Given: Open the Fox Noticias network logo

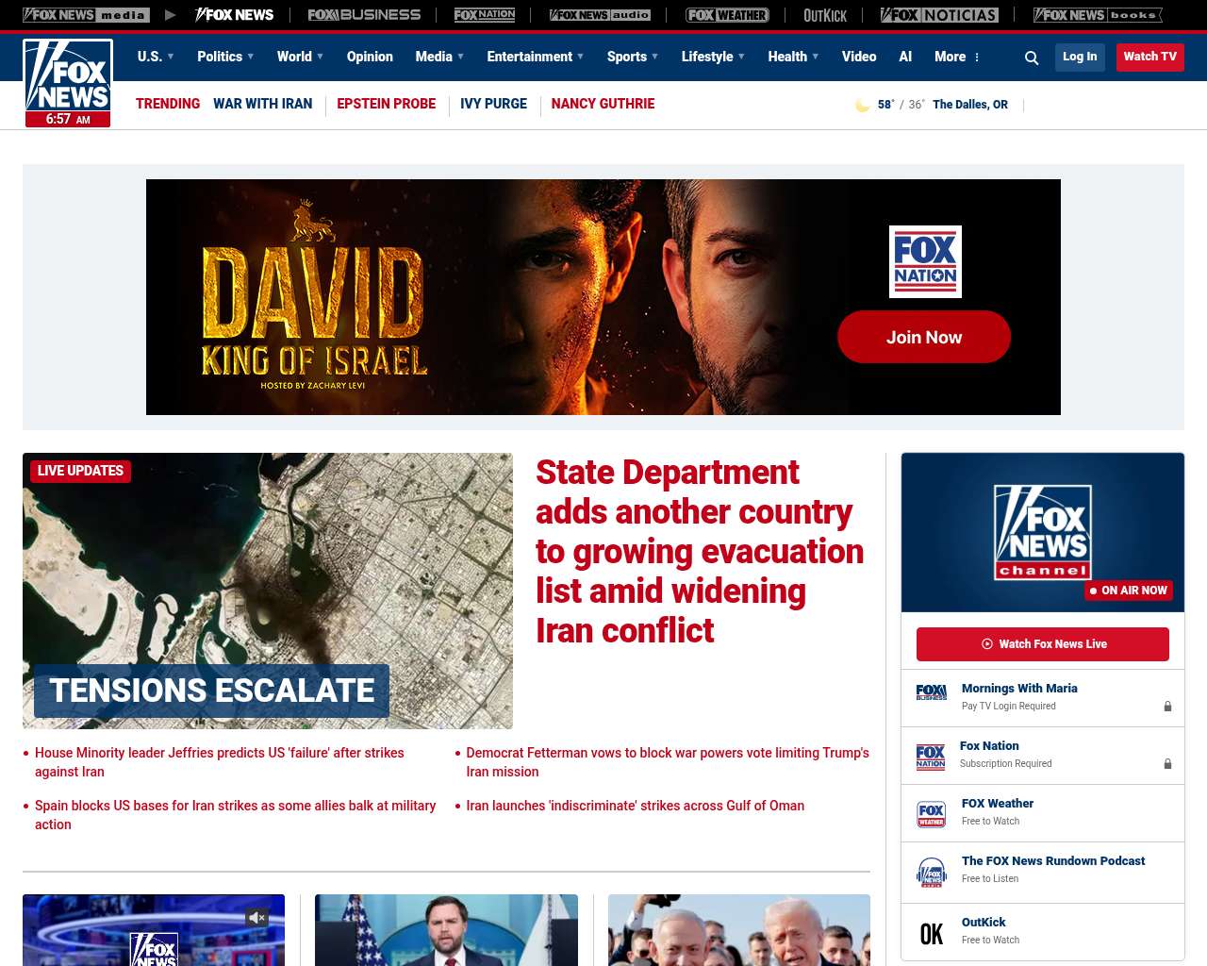Looking at the screenshot, I should (x=939, y=15).
